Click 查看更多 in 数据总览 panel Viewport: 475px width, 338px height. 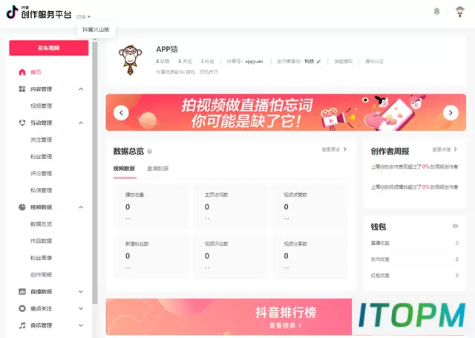coord(334,149)
